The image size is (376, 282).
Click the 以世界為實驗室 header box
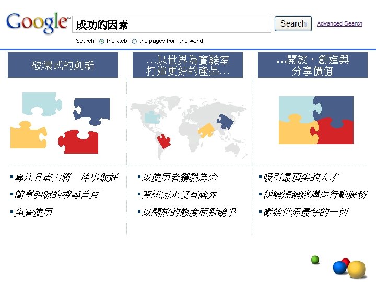pyautogui.click(x=187, y=65)
